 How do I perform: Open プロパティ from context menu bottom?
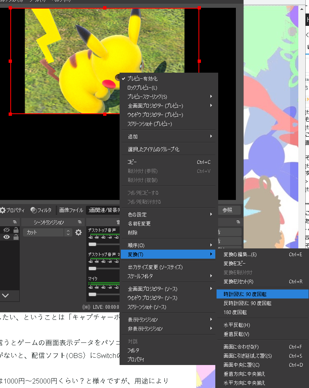point(168,359)
